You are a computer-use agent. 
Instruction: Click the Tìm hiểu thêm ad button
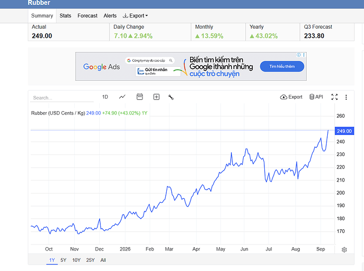[x=282, y=67]
